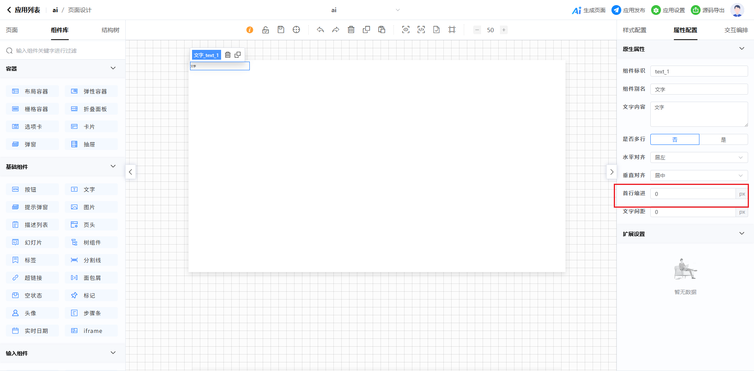Image resolution: width=754 pixels, height=371 pixels.
Task: Delete the selected 文字_text_1 component
Action: point(228,55)
